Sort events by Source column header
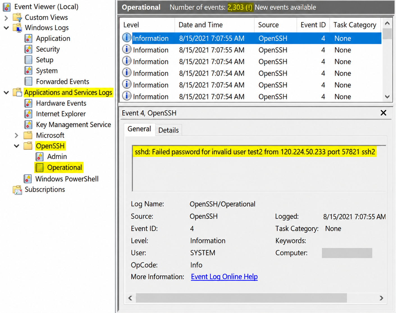Viewport: 396px width, 313px height. click(275, 25)
